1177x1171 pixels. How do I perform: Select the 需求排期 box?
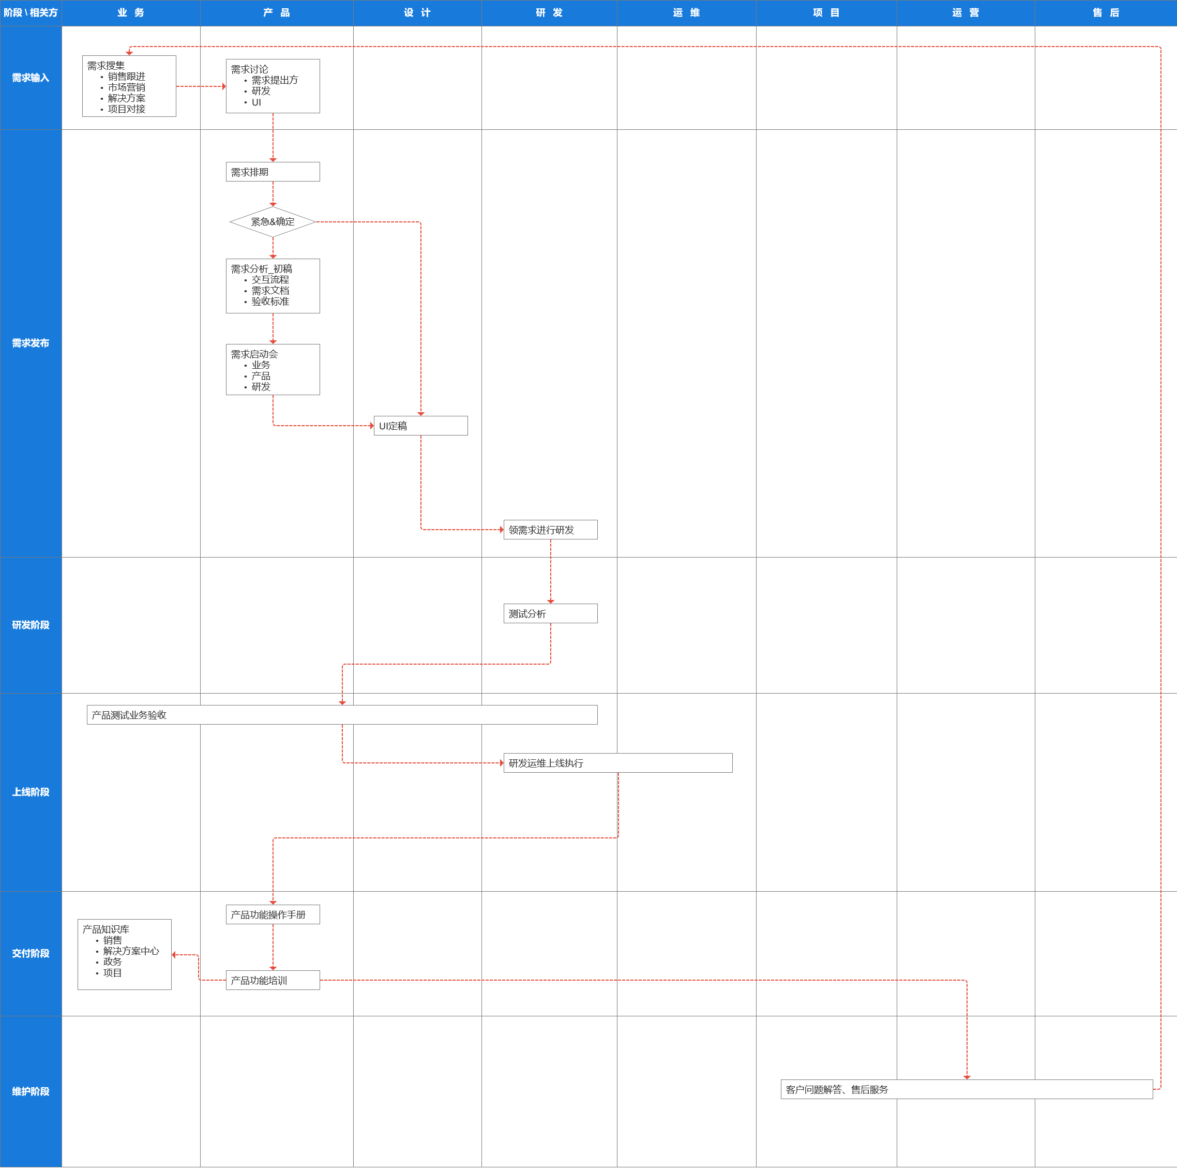click(273, 172)
